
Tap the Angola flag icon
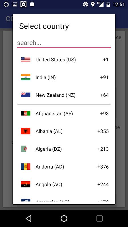click(26, 184)
